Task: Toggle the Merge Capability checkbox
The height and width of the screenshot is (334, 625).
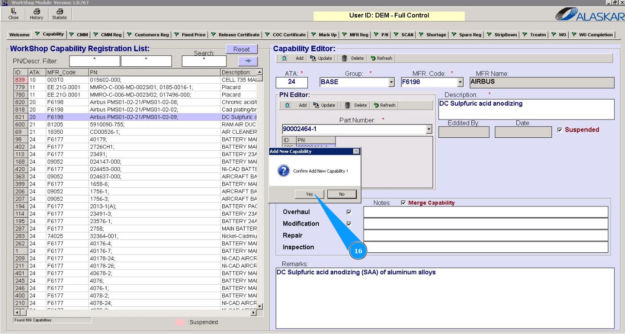Action: pos(404,203)
